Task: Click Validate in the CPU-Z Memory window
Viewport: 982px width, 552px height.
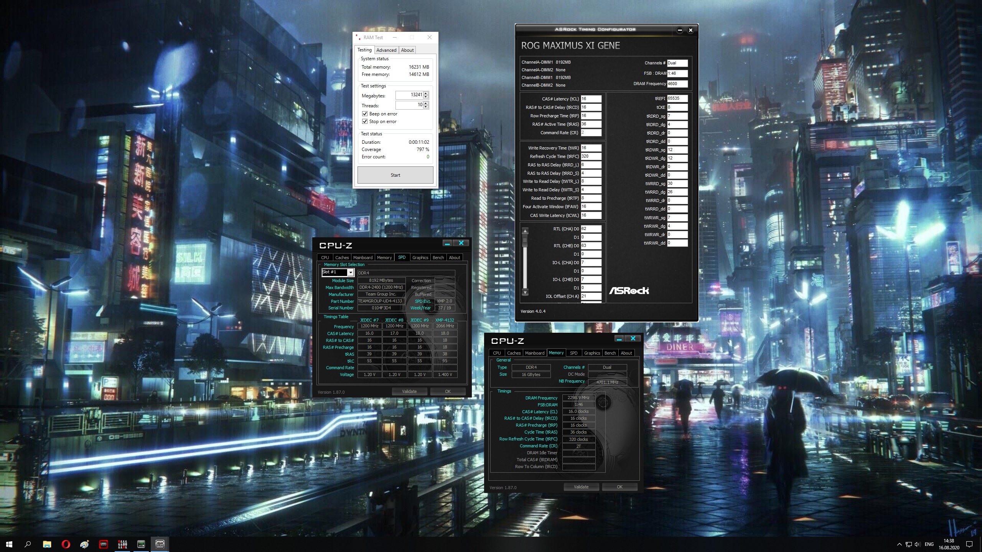Action: click(x=581, y=487)
